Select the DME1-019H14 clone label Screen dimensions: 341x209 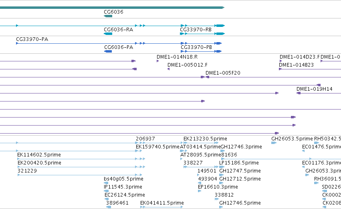tap(315, 89)
